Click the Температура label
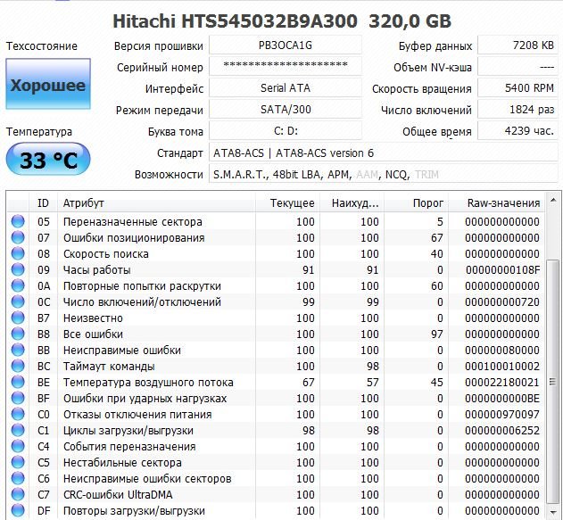 pyautogui.click(x=39, y=132)
